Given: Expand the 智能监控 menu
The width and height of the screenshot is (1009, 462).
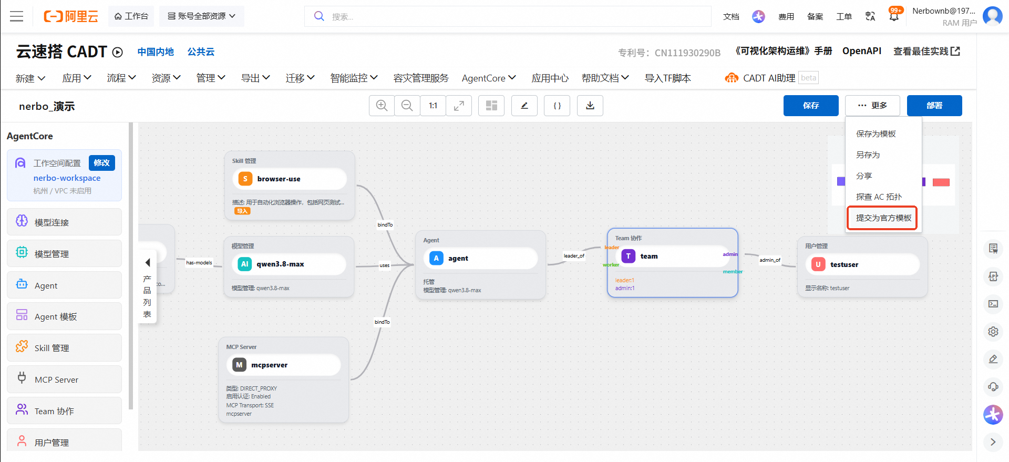Looking at the screenshot, I should pos(354,78).
